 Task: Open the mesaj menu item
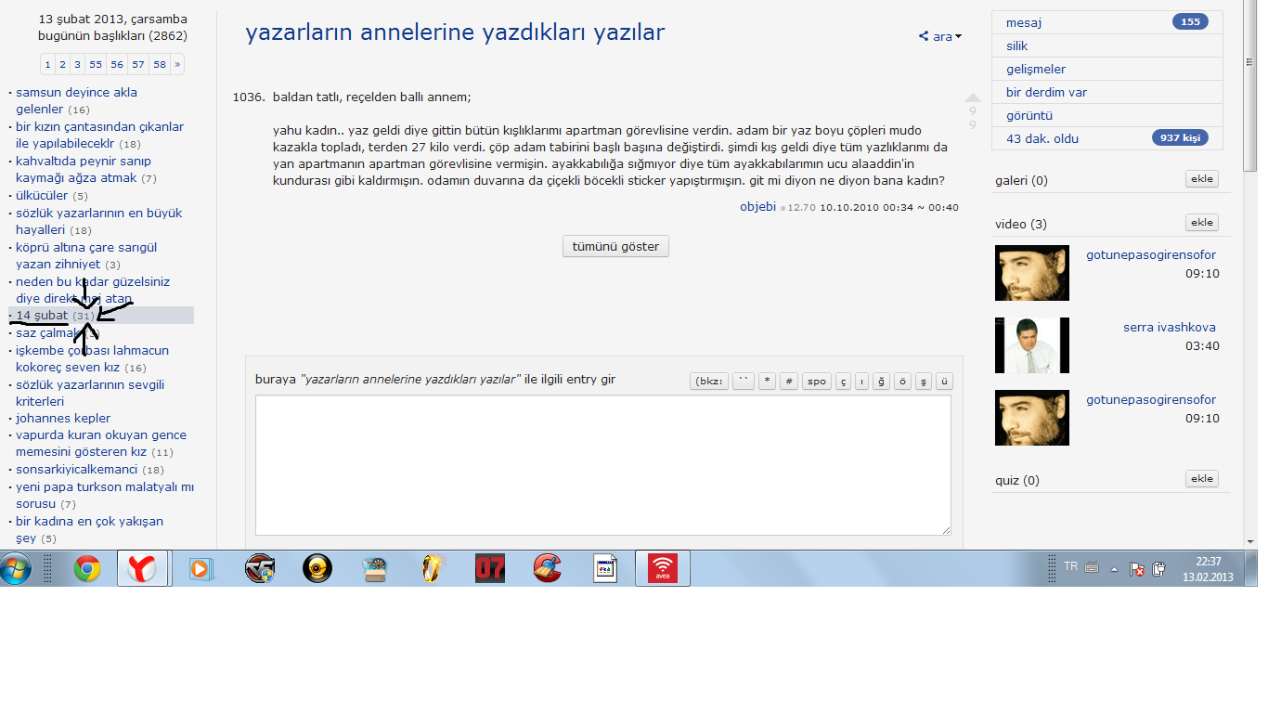(x=1024, y=22)
